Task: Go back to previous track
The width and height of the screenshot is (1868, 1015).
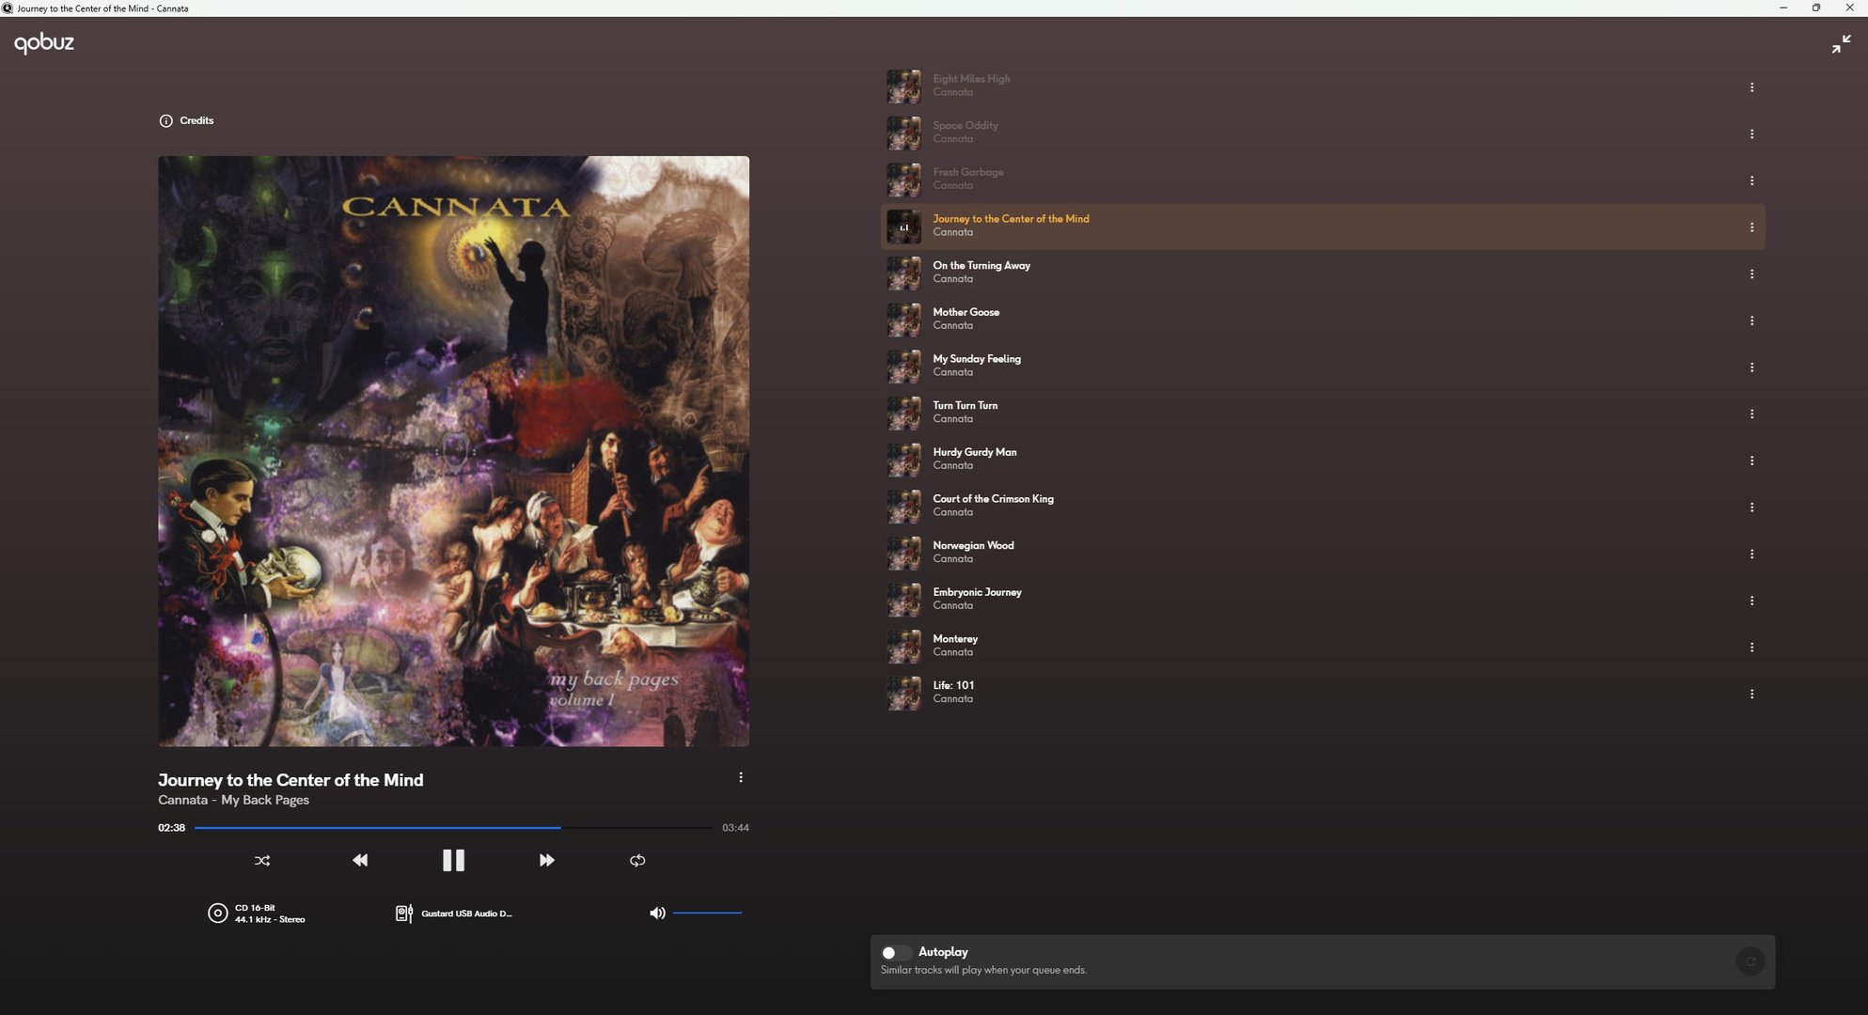Action: click(360, 860)
